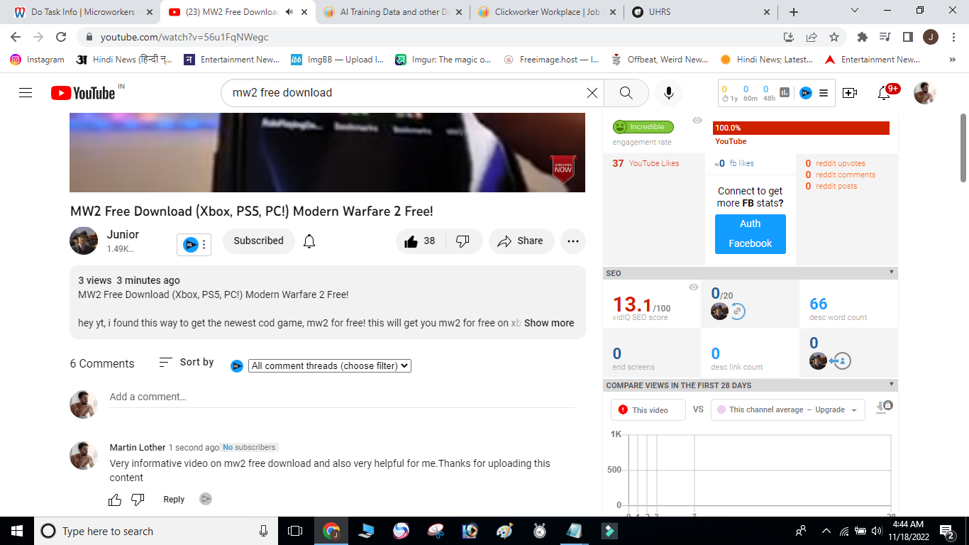This screenshot has height=545, width=969.
Task: Click the Share button
Action: (521, 241)
